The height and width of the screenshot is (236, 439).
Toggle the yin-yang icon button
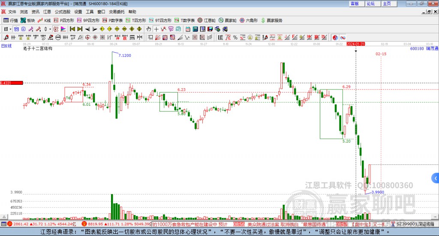(x=335, y=37)
